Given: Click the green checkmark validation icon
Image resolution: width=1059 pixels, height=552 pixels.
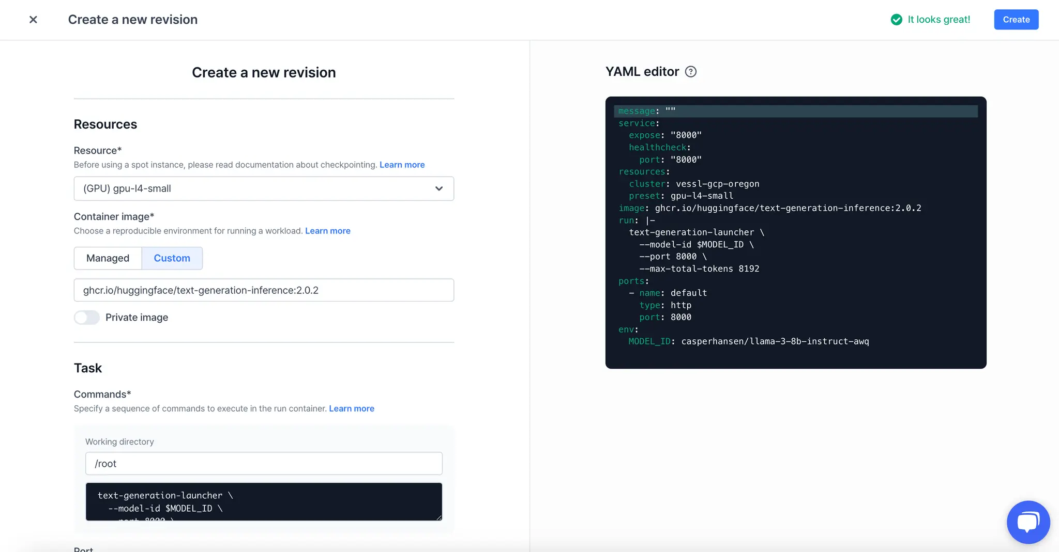Looking at the screenshot, I should click(896, 20).
